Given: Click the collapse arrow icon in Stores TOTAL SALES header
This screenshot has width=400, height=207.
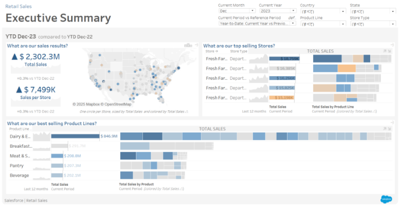Looking at the screenshot, I should (x=389, y=51).
